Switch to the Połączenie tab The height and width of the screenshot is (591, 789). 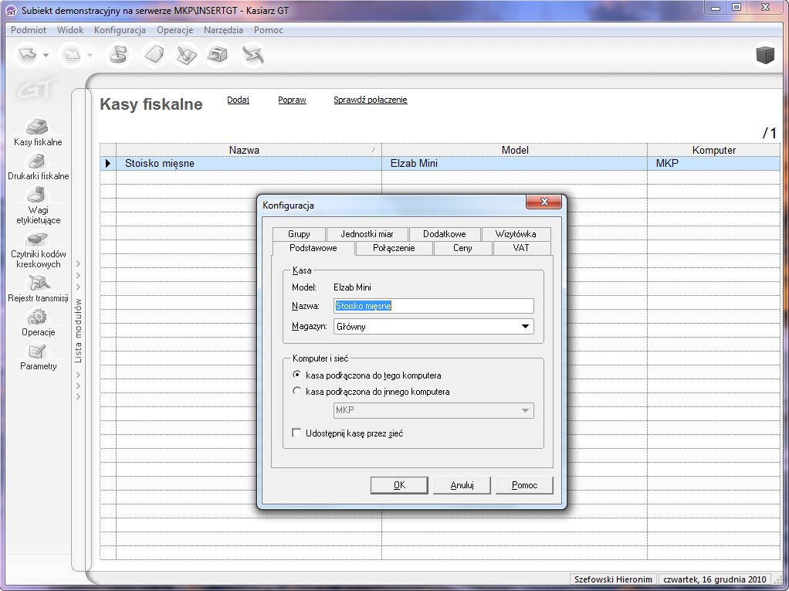[x=394, y=248]
